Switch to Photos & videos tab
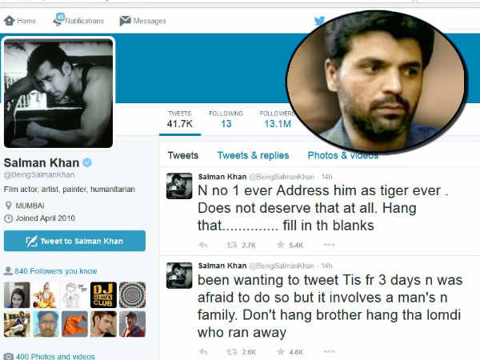Viewport: 480px width, 360px height. [343, 155]
